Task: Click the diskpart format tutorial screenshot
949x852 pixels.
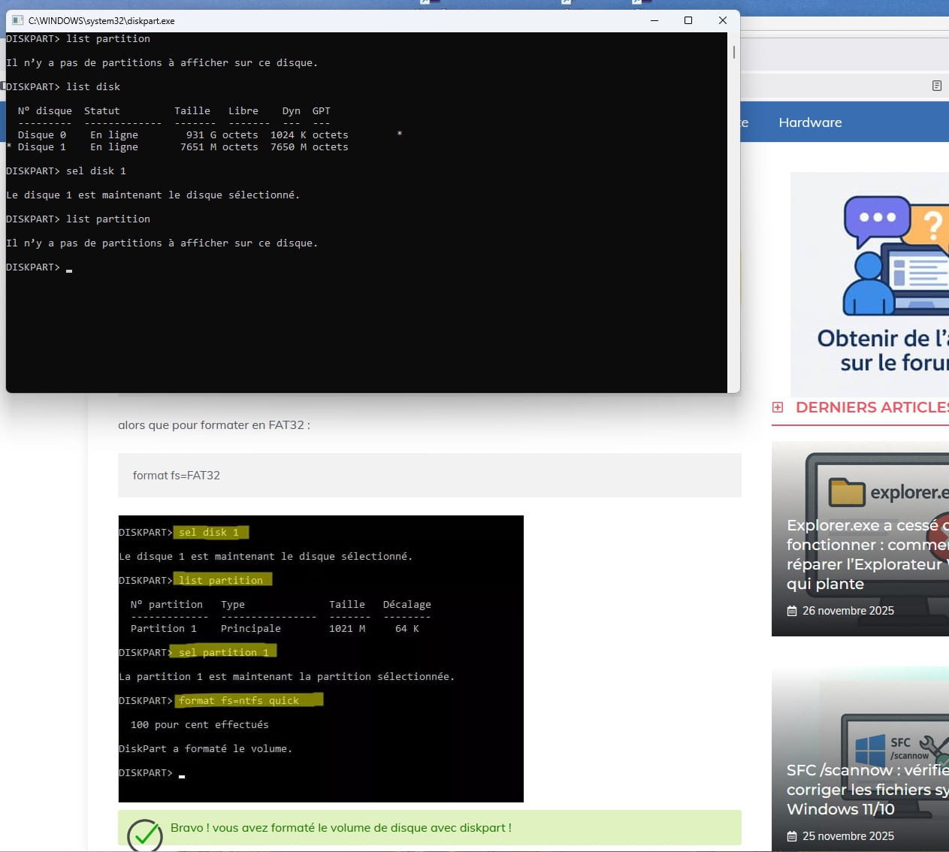Action: tap(321, 658)
